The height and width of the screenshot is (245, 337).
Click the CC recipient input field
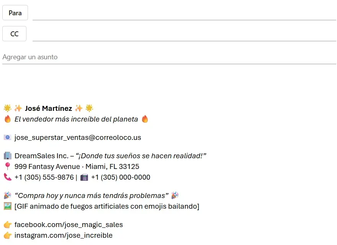click(x=184, y=34)
